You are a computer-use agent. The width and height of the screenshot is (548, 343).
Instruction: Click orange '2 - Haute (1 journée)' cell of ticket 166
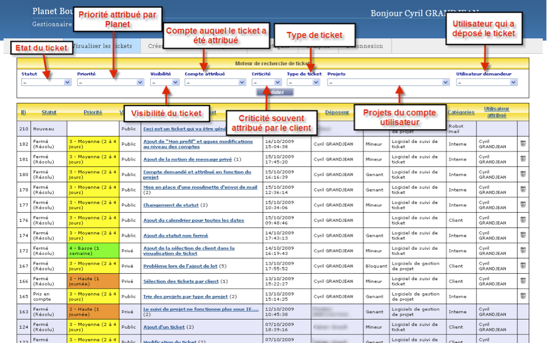pyautogui.click(x=93, y=281)
